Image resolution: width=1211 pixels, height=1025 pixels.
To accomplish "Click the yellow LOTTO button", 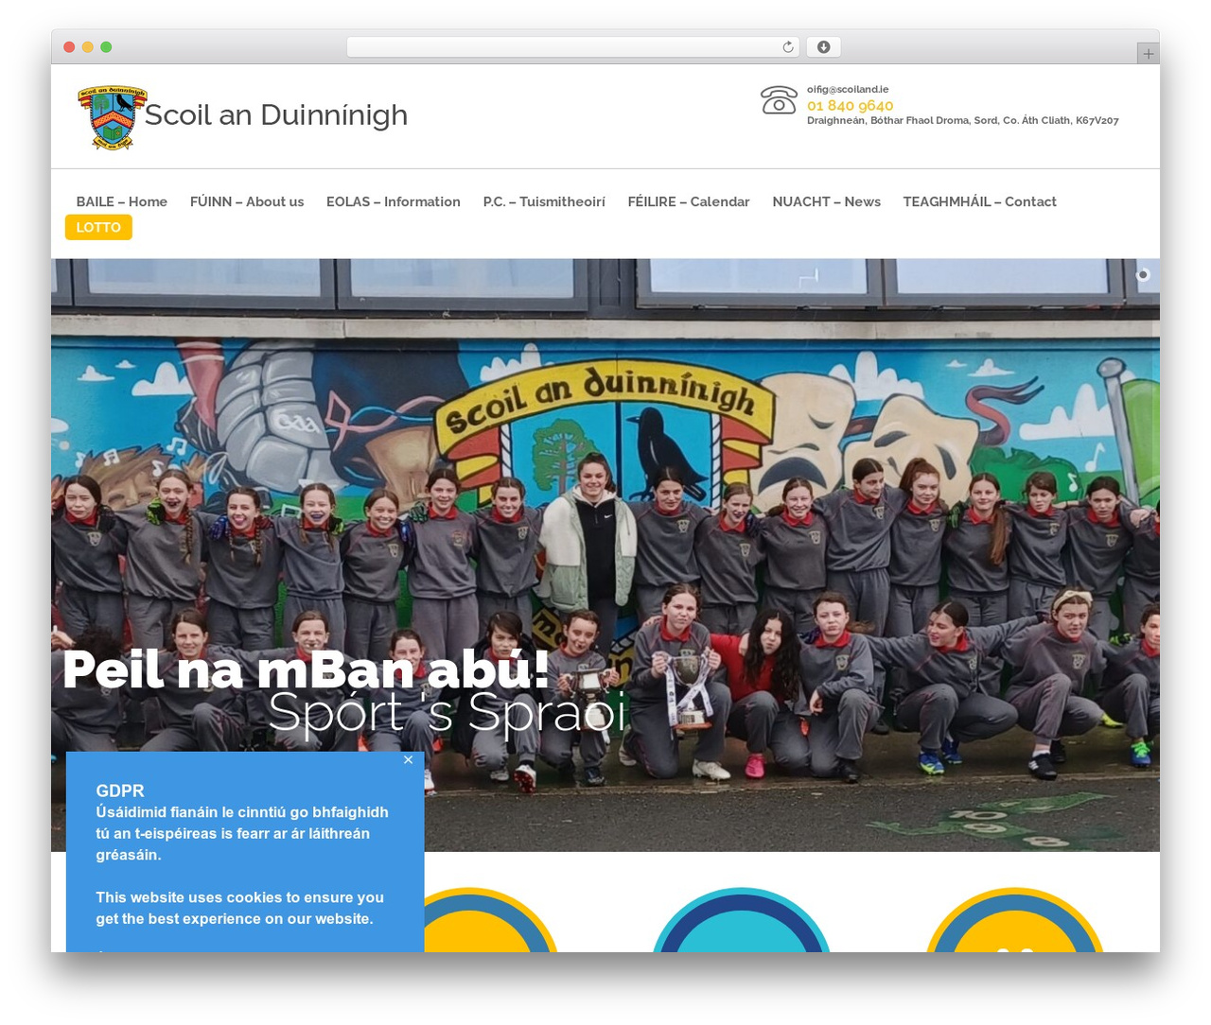I will pyautogui.click(x=98, y=227).
